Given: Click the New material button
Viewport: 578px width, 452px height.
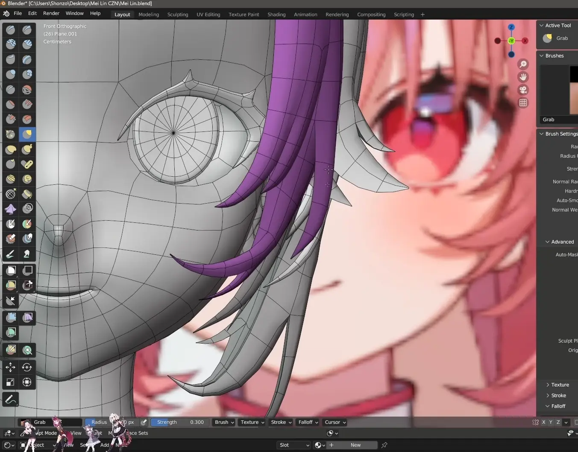Looking at the screenshot, I should [355, 445].
